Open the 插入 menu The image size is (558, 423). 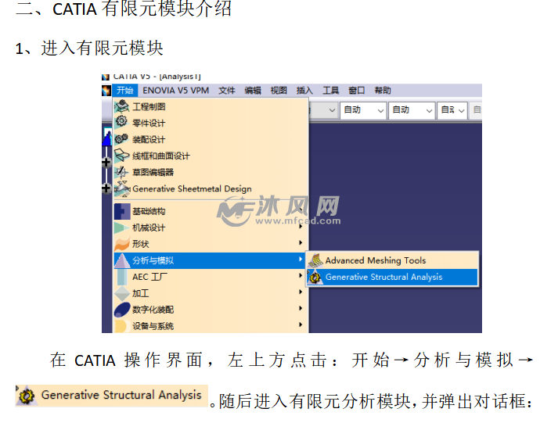(x=304, y=90)
